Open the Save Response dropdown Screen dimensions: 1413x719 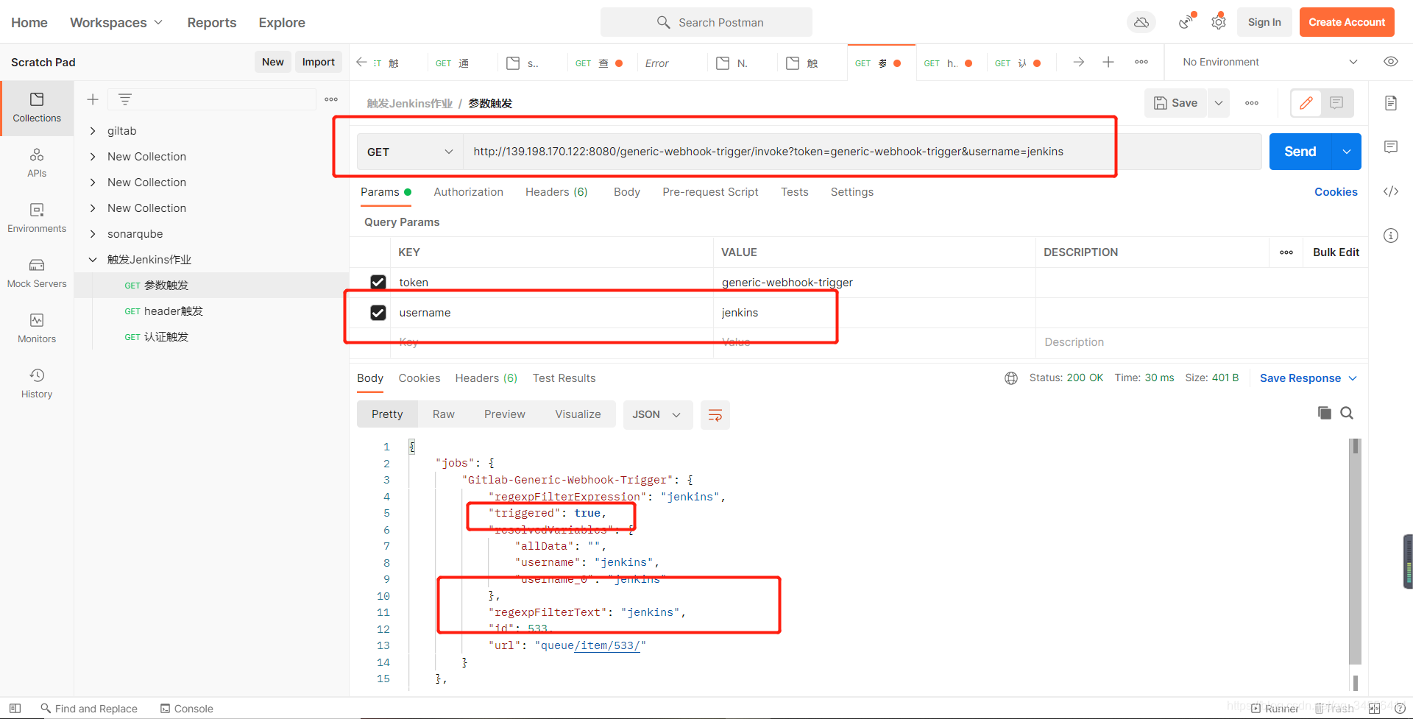point(1308,378)
